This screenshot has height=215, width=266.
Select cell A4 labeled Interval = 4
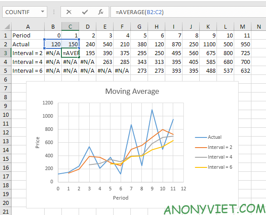[x=27, y=62]
